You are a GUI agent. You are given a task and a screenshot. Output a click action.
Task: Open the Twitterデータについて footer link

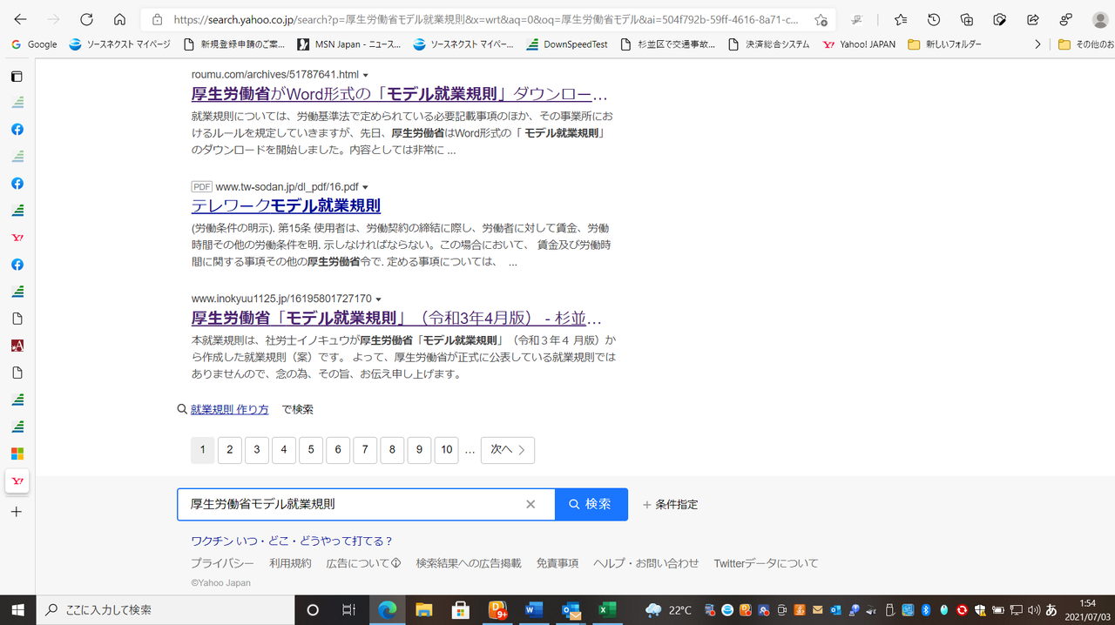coord(766,563)
